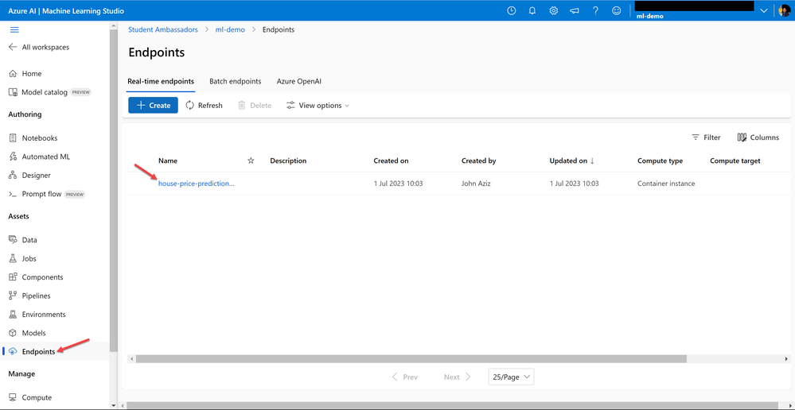Go back to All workspaces
Screen dimensions: 795x410
point(39,47)
